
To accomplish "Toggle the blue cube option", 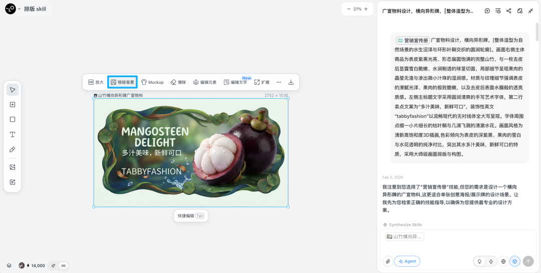I will [x=515, y=261].
